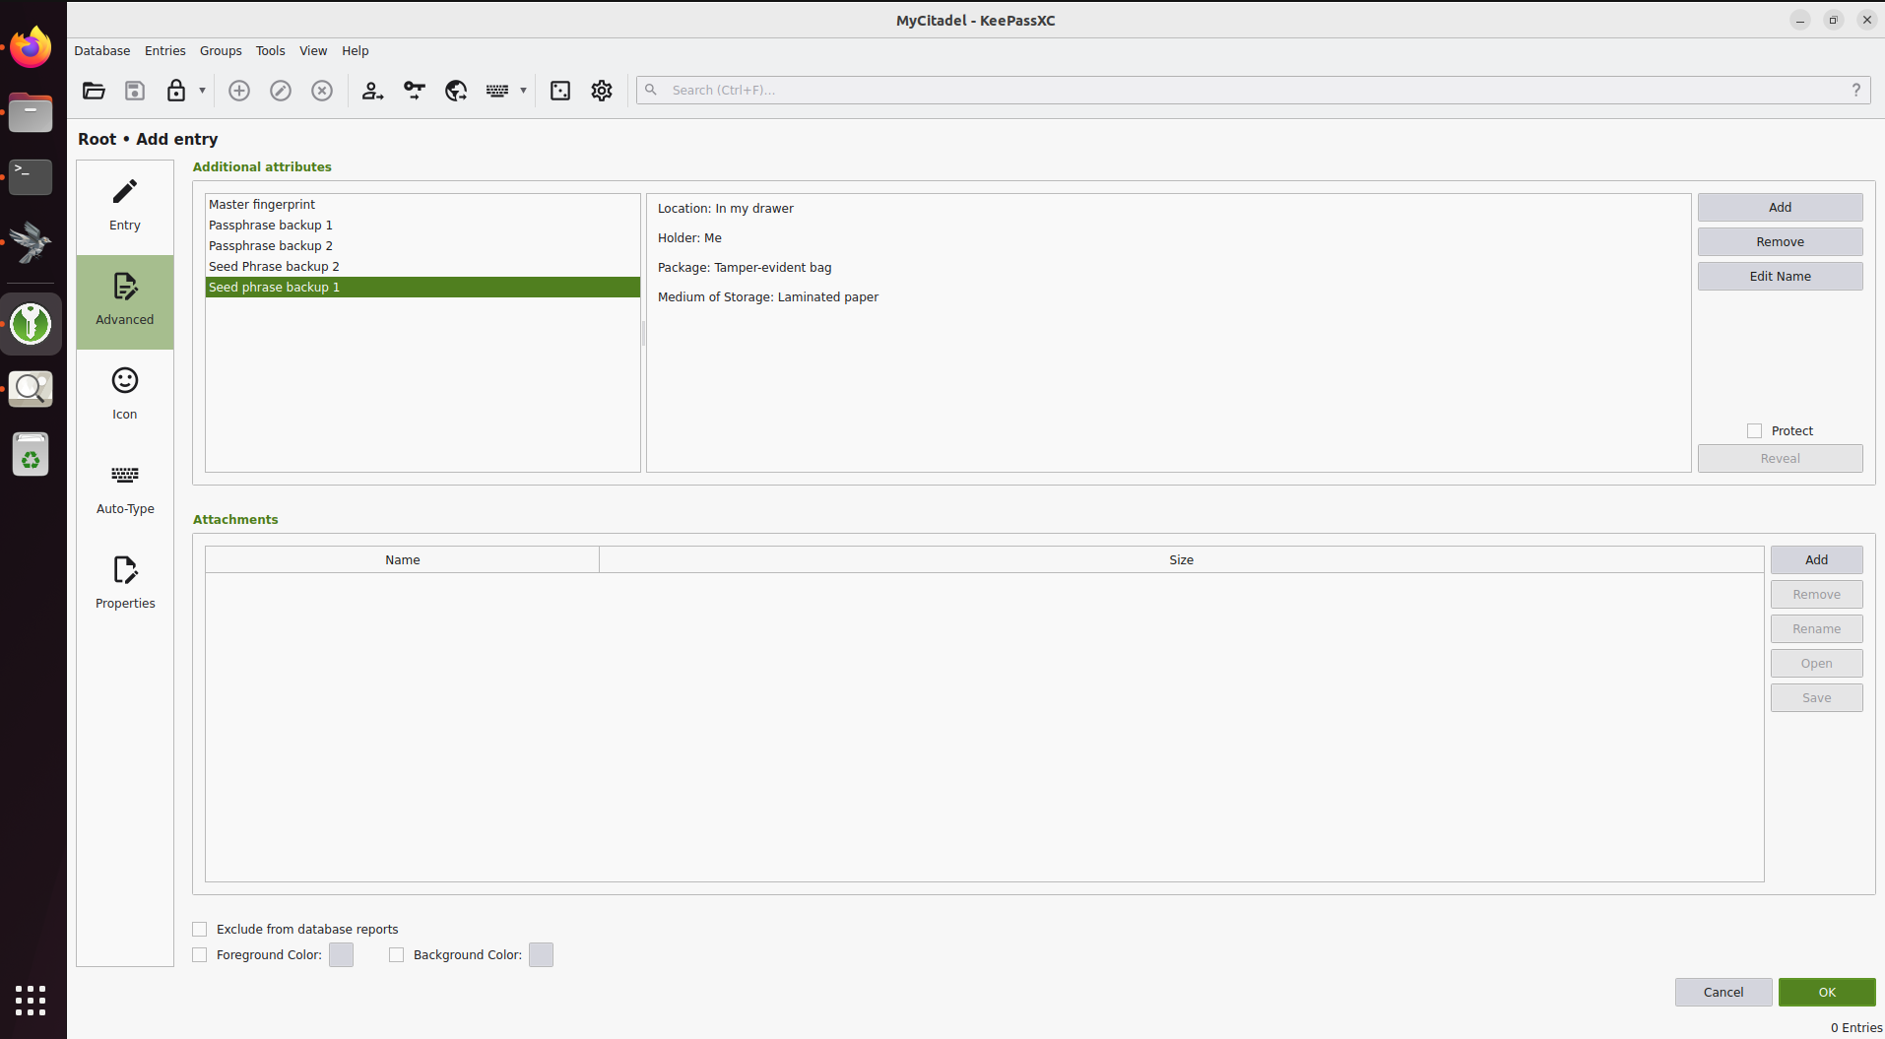Pick the Background Color swatch

click(541, 954)
